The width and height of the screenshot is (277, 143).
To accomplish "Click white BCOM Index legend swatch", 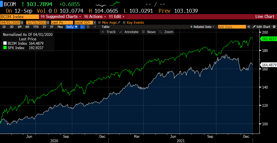I will click(4, 44).
